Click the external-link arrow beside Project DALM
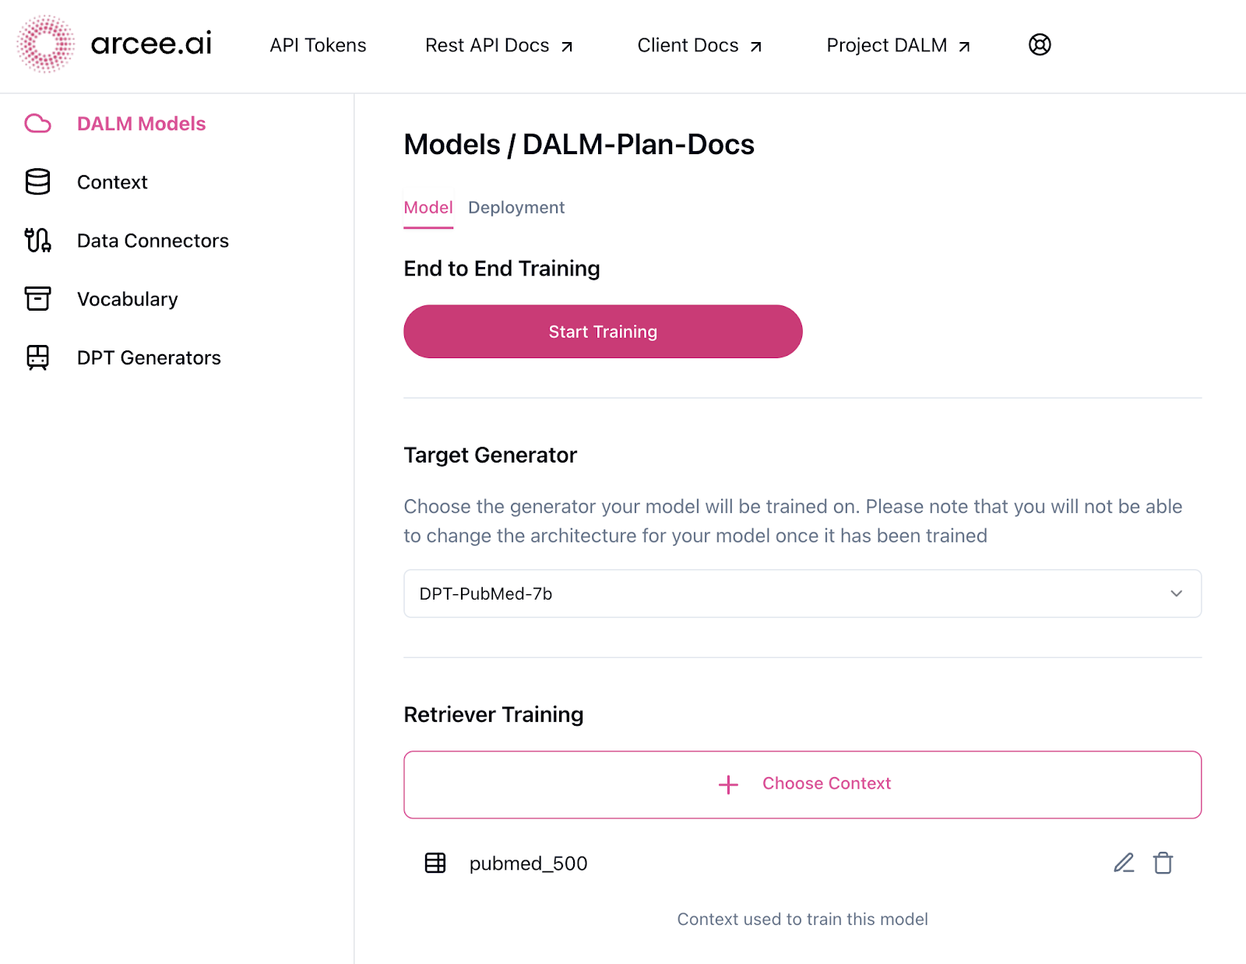Screen dimensions: 1246x964 pyautogui.click(x=964, y=45)
